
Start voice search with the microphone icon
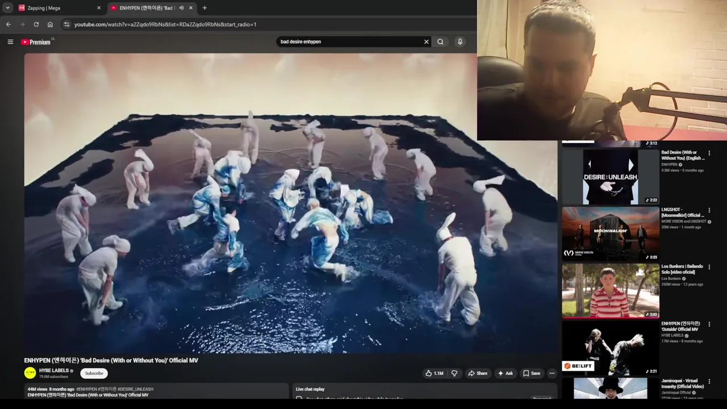[x=460, y=41]
